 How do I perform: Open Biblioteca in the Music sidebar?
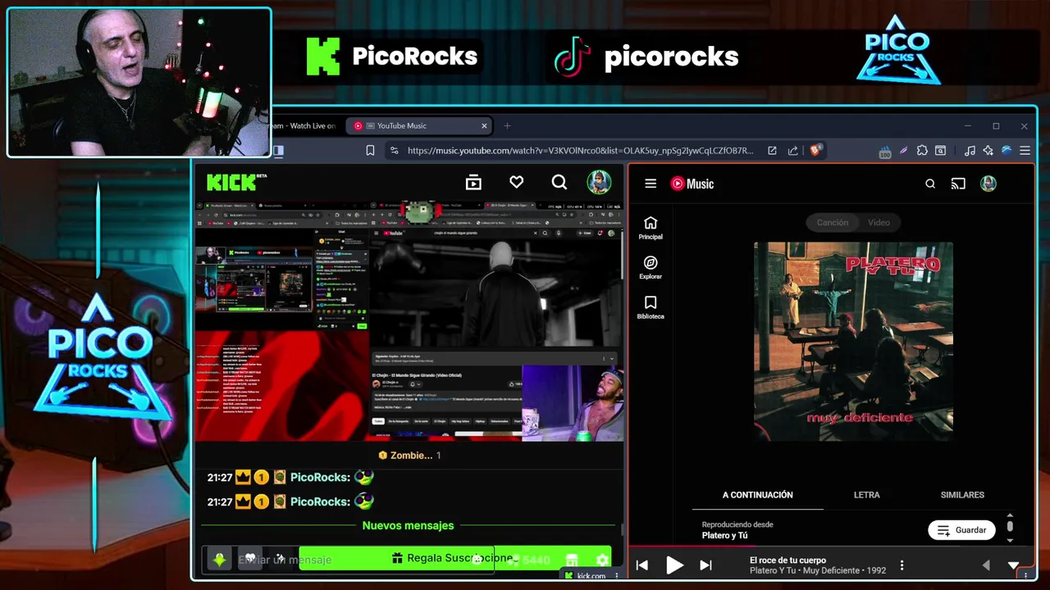point(651,307)
